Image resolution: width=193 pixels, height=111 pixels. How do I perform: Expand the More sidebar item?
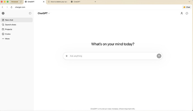tap(17, 39)
